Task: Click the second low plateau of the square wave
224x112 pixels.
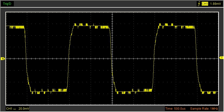Action: point(134,91)
